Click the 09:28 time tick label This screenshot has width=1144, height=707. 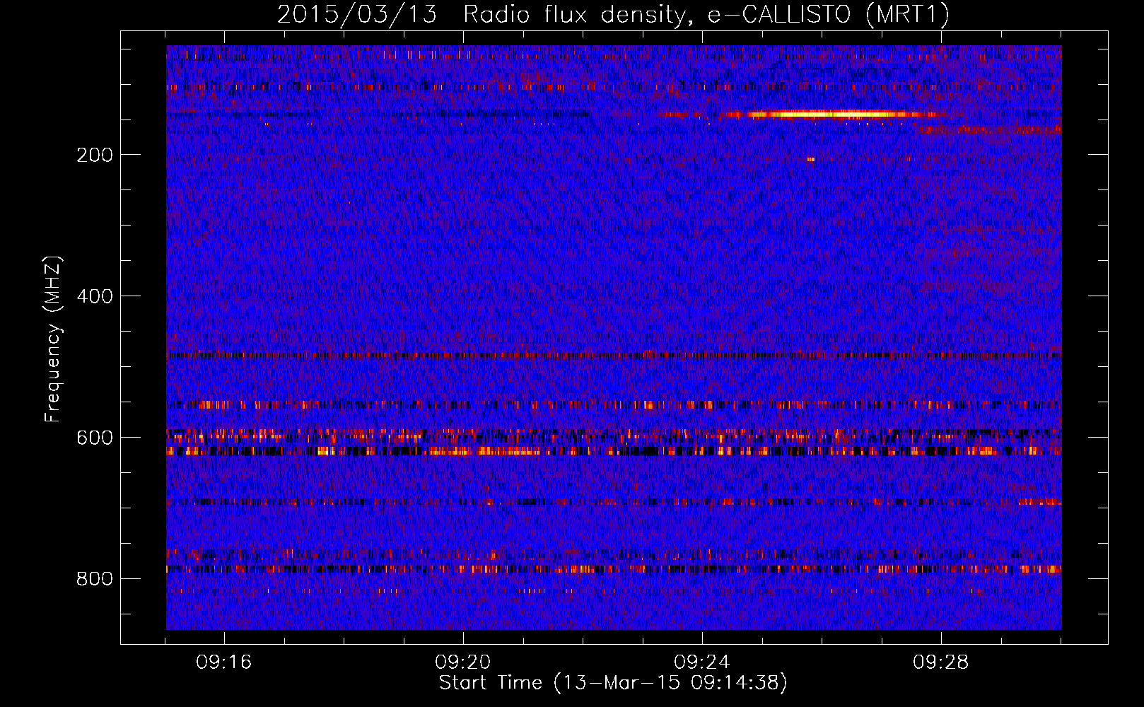coord(941,662)
